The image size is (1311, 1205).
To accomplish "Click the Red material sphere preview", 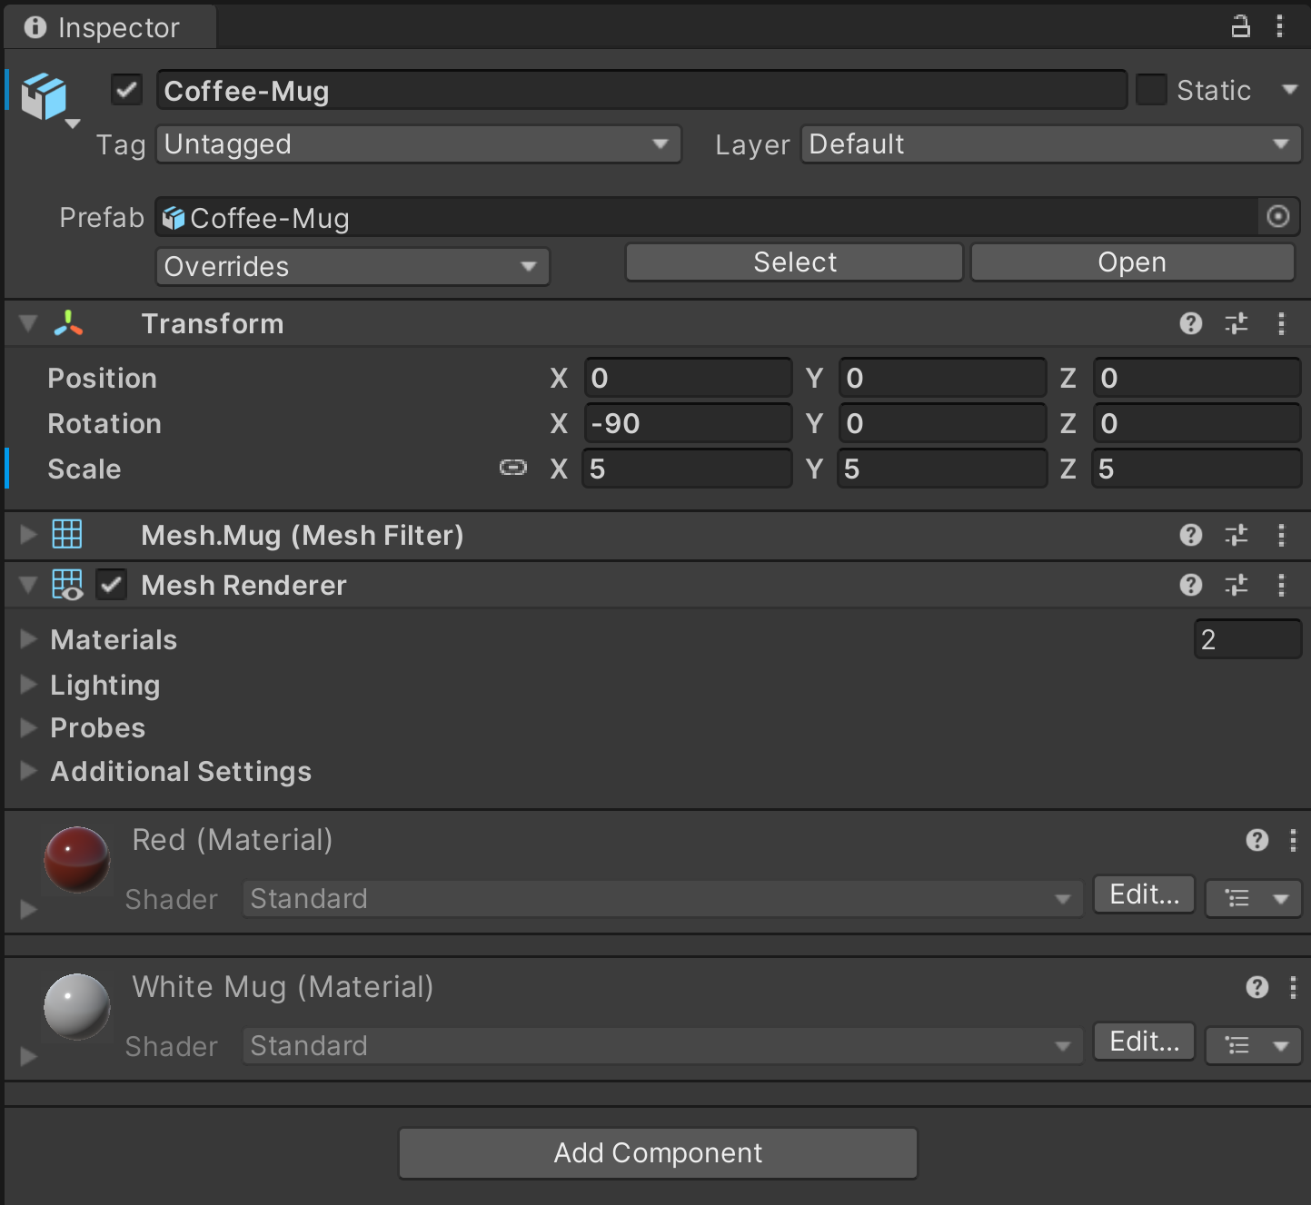I will (76, 859).
